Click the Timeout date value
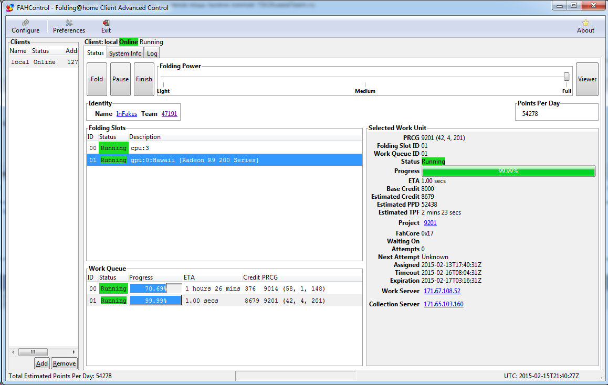The width and height of the screenshot is (608, 385). point(452,273)
